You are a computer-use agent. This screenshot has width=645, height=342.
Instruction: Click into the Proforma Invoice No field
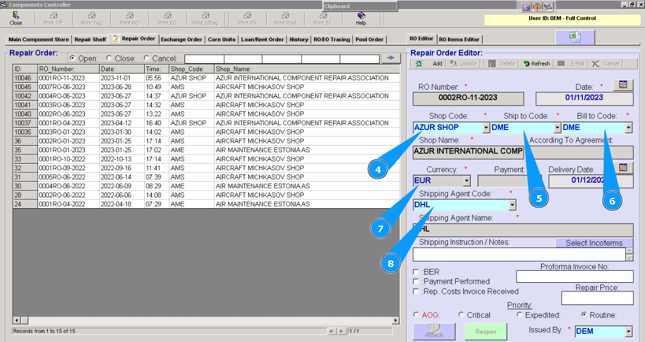tap(575, 276)
